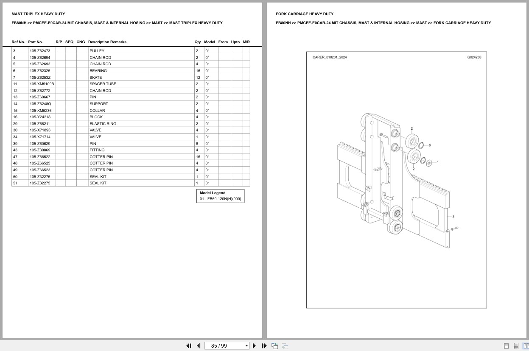Screen dimensions: 529x351
Task: Select the SPACER TUBE description
Action: 103,84
